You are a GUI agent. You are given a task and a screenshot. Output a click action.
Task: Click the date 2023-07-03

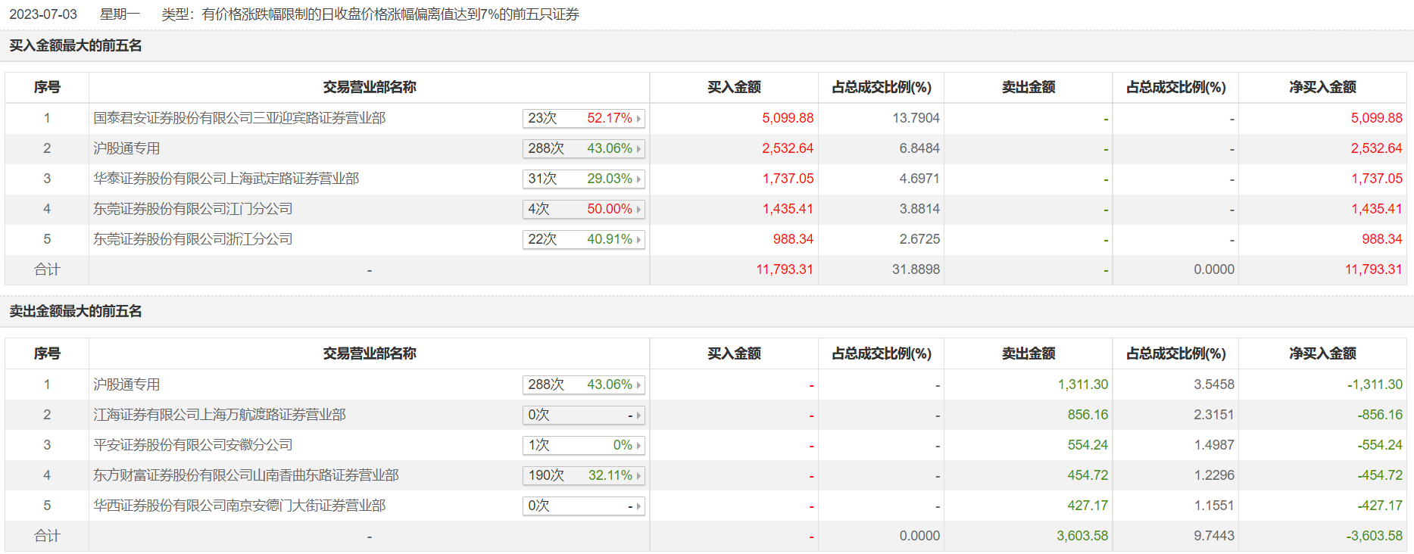(x=43, y=14)
